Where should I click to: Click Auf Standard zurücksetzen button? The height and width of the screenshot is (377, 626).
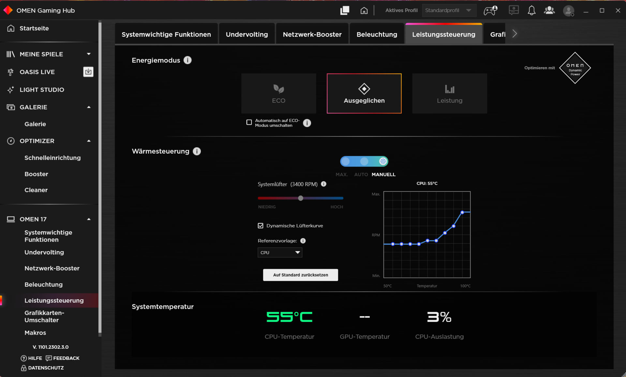click(x=300, y=275)
